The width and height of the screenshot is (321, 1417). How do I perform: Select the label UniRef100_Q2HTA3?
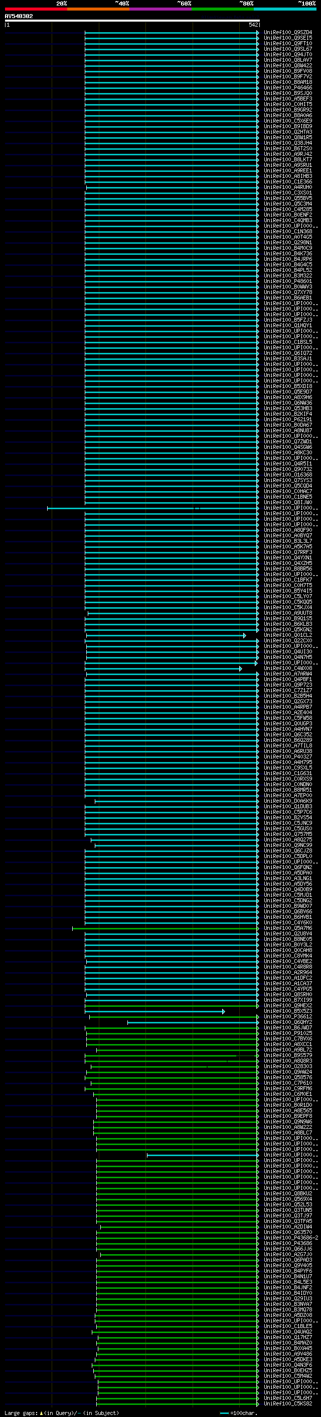pos(288,132)
